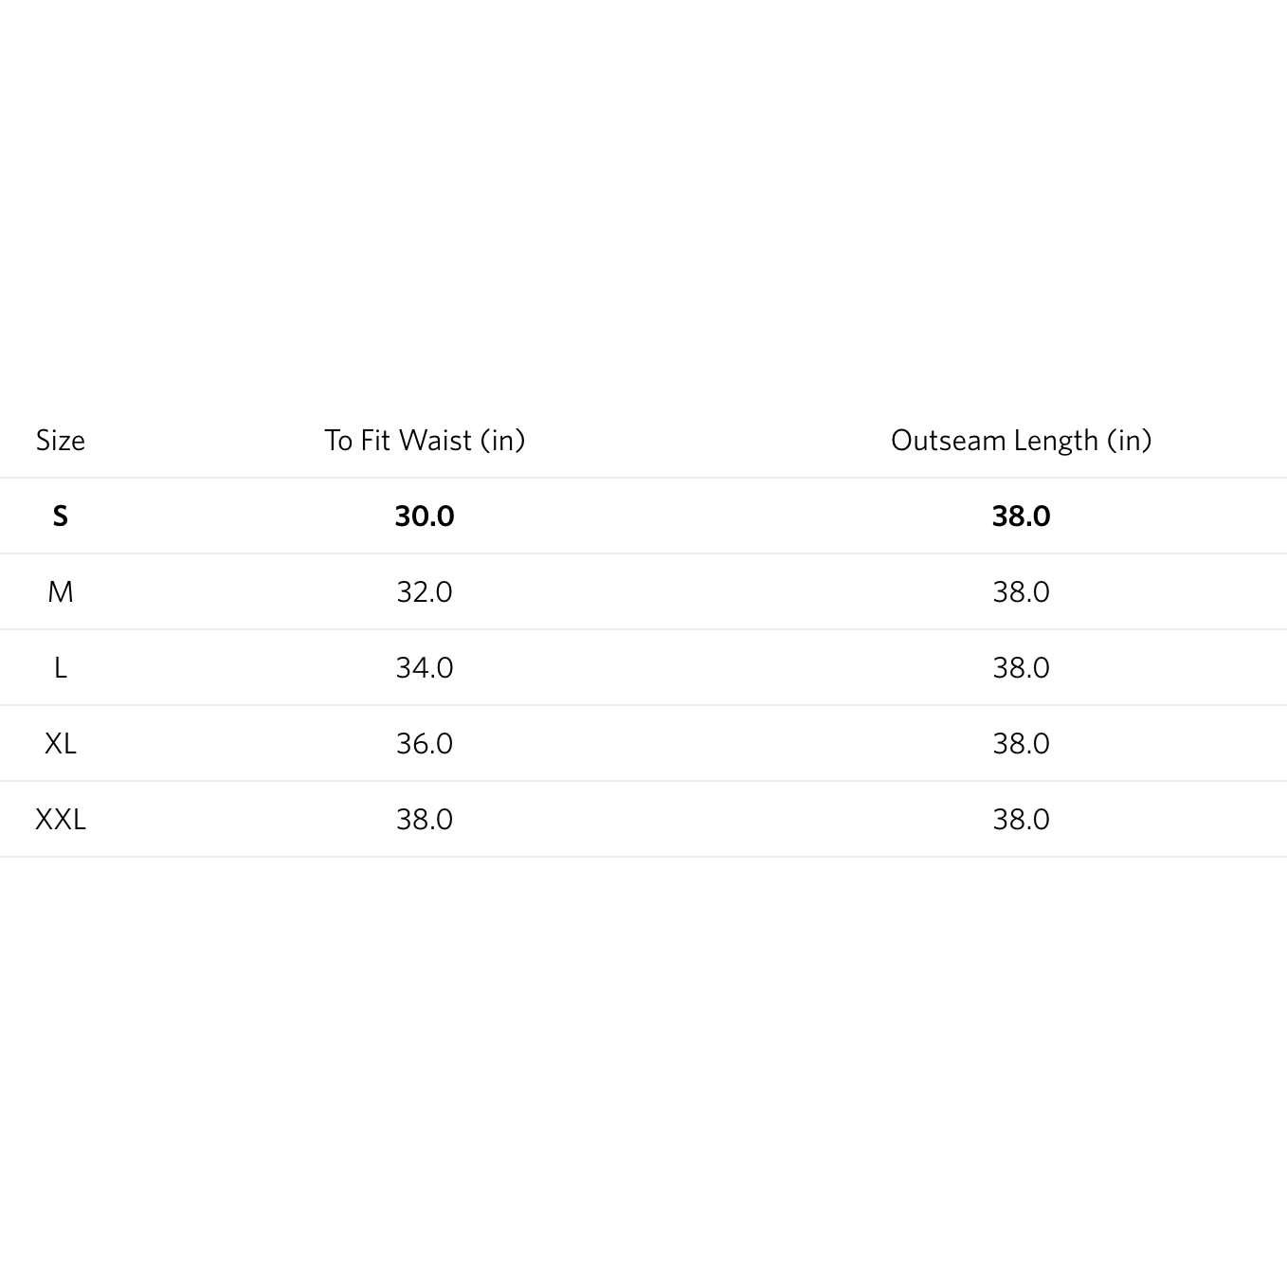The width and height of the screenshot is (1287, 1287).
Task: Click the Outseam Length (in) header
Action: point(1021,441)
